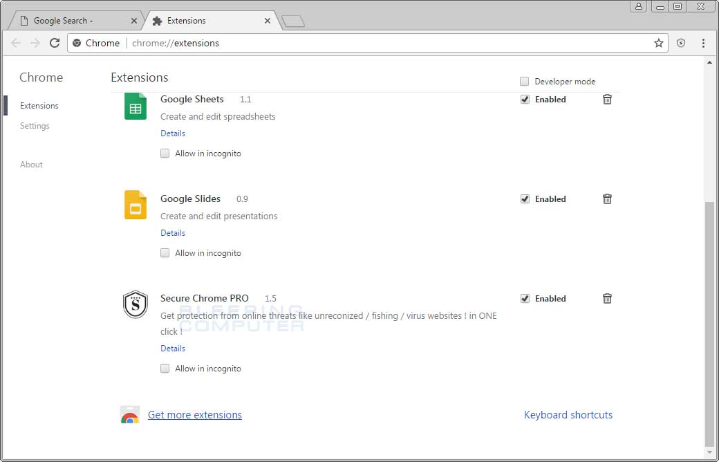The image size is (719, 462).
Task: Click the scrollbar up arrow
Action: click(x=709, y=62)
